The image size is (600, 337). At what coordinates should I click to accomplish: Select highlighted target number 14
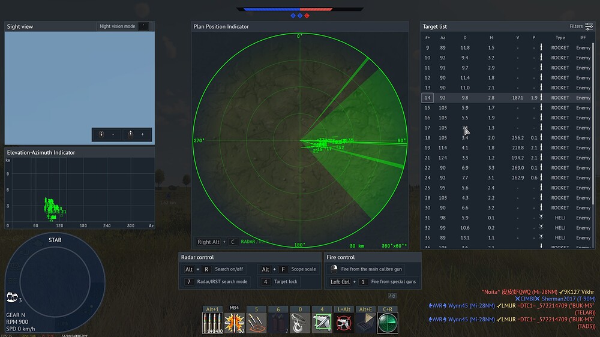pyautogui.click(x=427, y=98)
